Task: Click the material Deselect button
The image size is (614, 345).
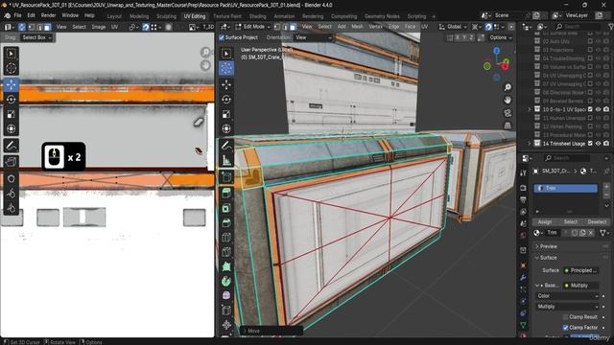Action: click(597, 221)
